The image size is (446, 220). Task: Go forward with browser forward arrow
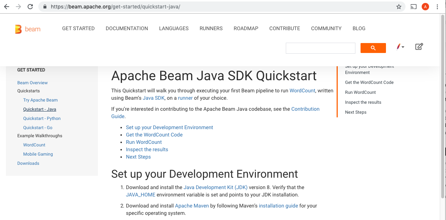click(18, 7)
